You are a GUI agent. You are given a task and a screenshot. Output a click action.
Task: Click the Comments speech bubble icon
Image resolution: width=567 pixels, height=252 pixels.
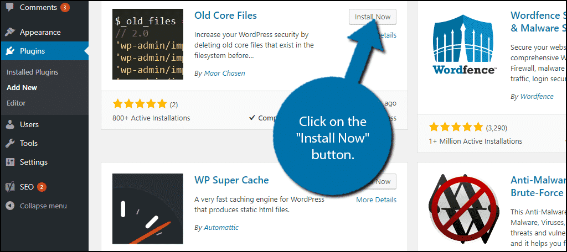click(10, 8)
